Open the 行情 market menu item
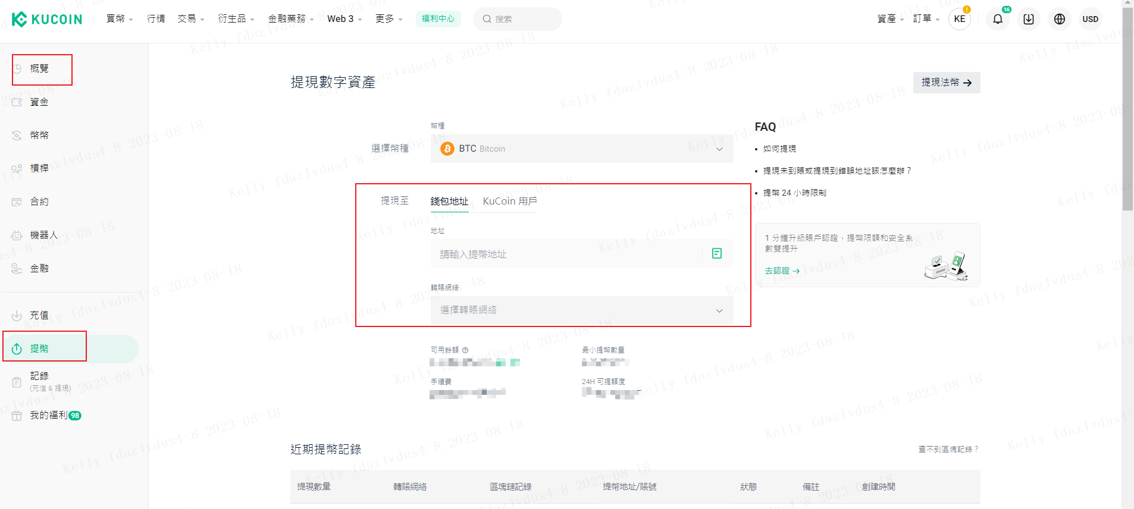The width and height of the screenshot is (1134, 509). [x=156, y=19]
